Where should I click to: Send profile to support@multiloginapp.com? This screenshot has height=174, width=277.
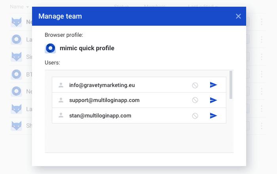tap(213, 100)
